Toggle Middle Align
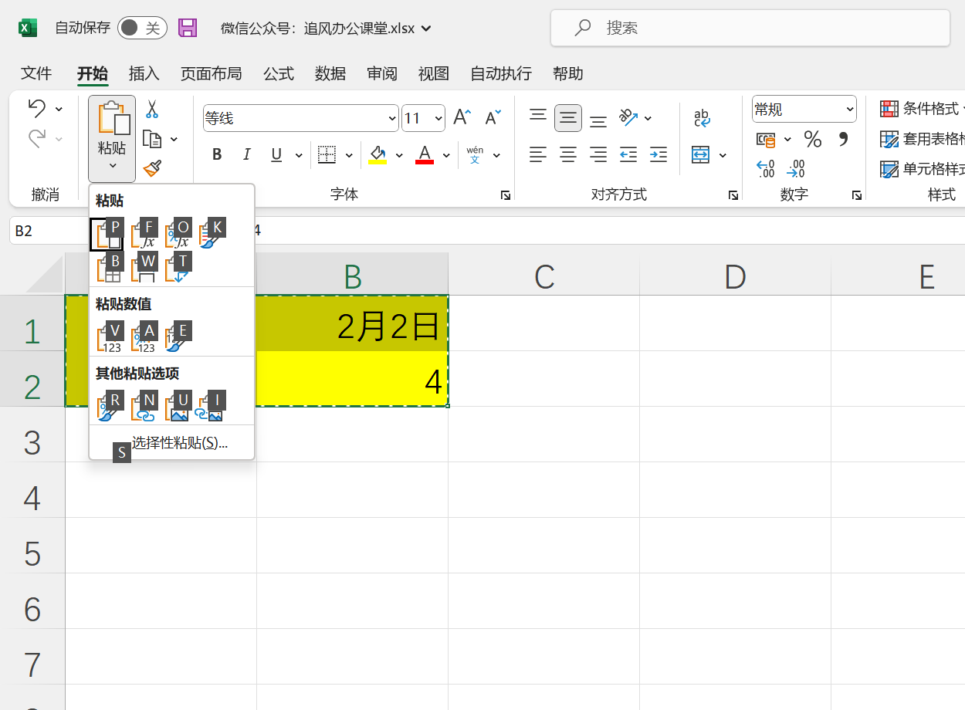This screenshot has width=965, height=710. [568, 117]
